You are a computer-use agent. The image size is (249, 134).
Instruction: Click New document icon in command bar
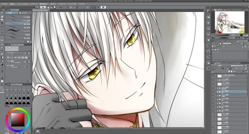tap(48, 7)
